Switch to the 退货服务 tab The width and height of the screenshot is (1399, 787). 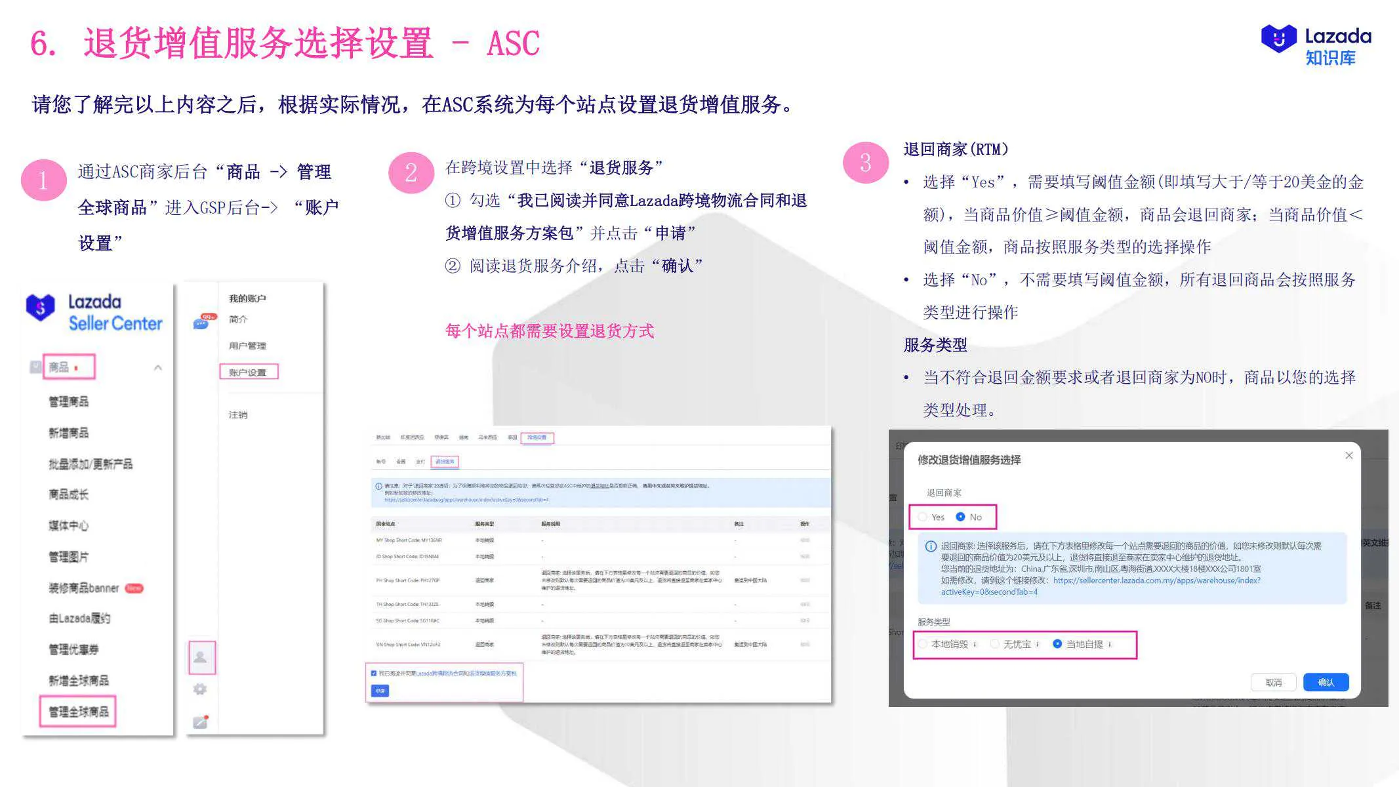445,462
